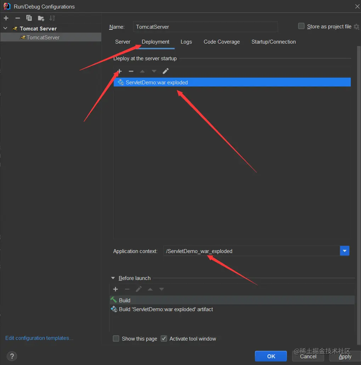The height and width of the screenshot is (365, 361).
Task: Remove selected configuration with minus icon
Action: (x=17, y=18)
